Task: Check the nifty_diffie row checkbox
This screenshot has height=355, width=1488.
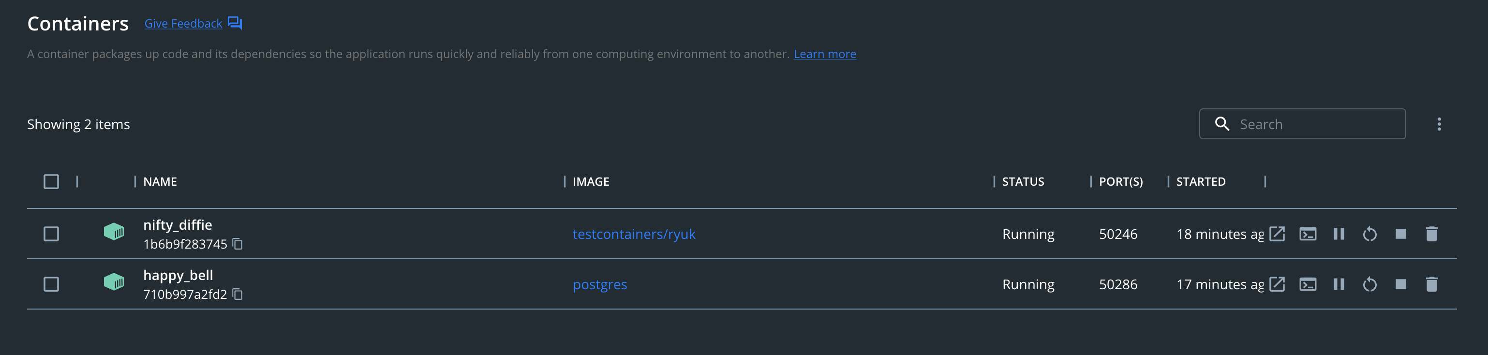Action: click(x=51, y=234)
